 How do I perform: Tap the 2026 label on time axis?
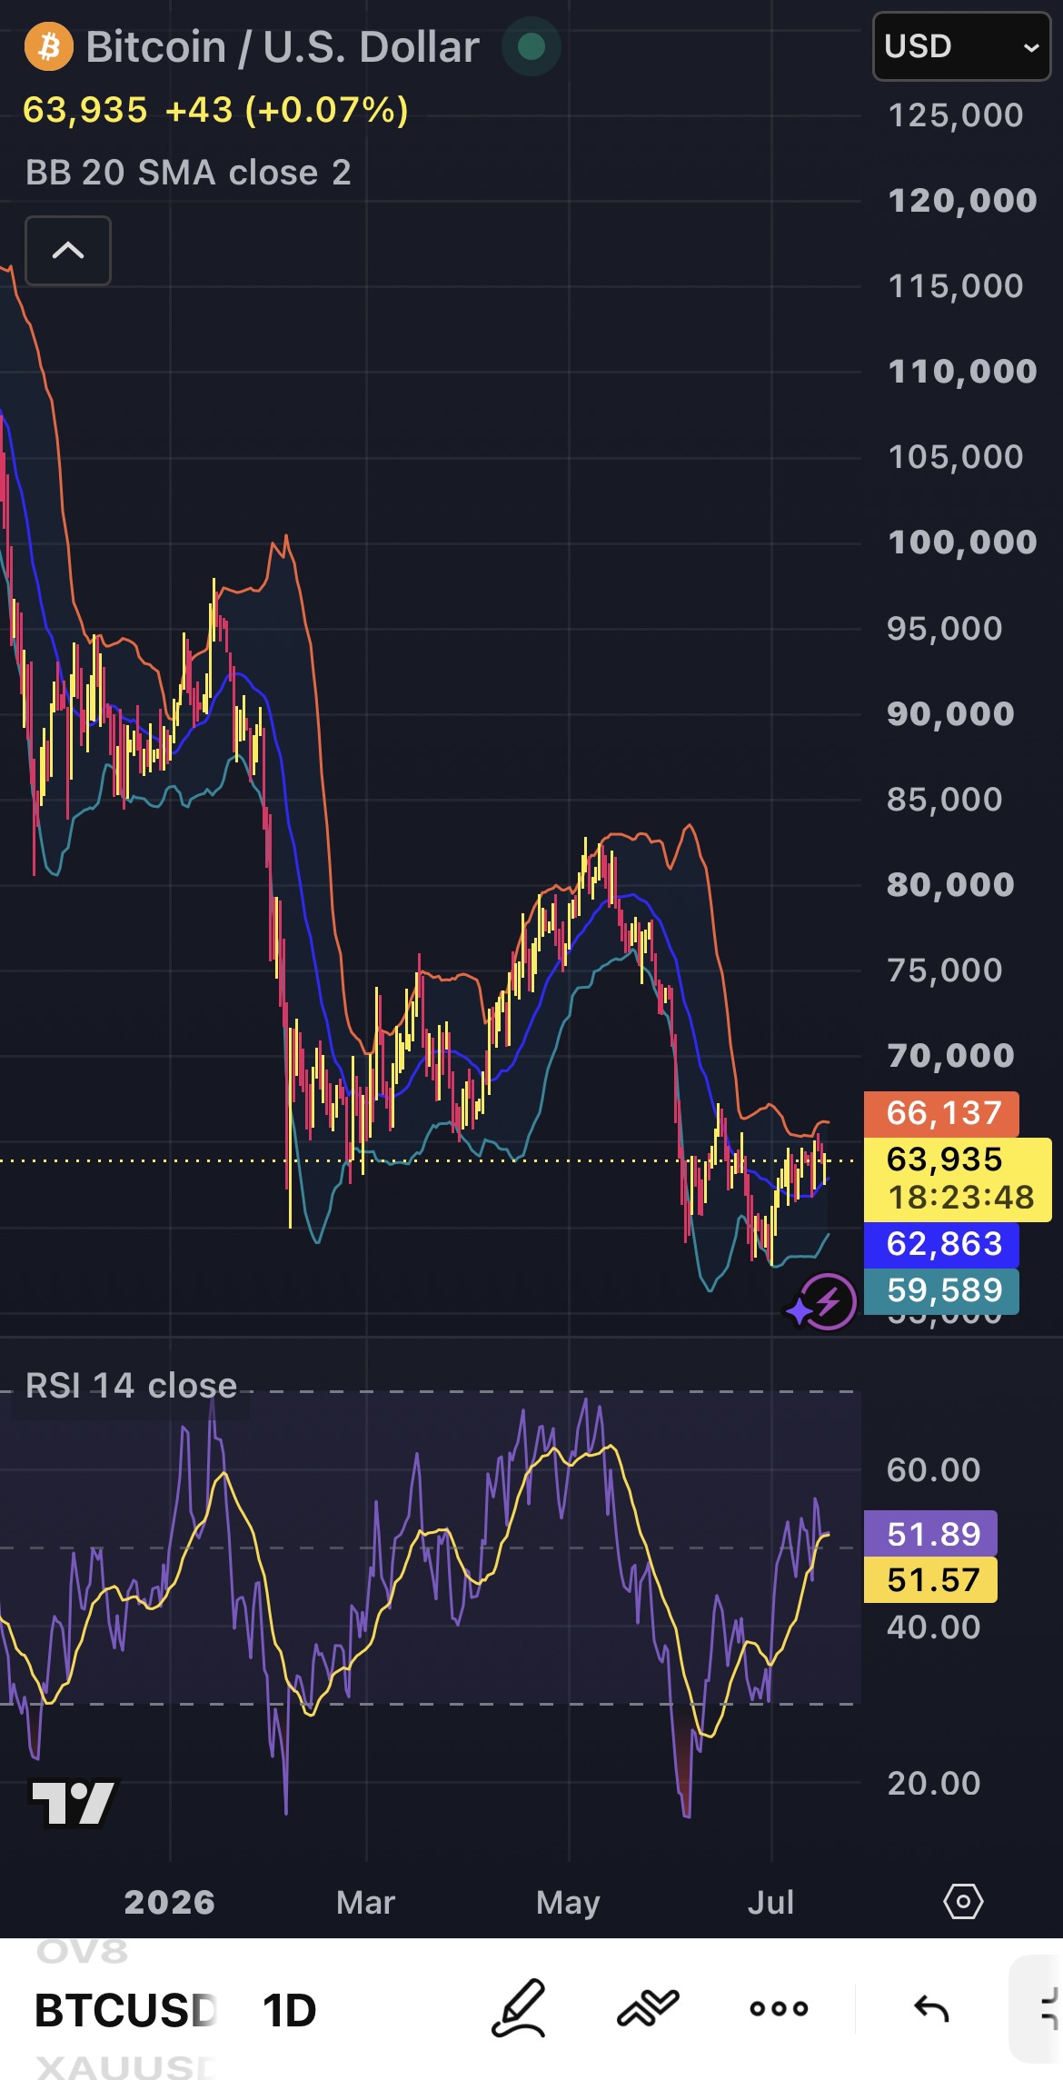170,1902
